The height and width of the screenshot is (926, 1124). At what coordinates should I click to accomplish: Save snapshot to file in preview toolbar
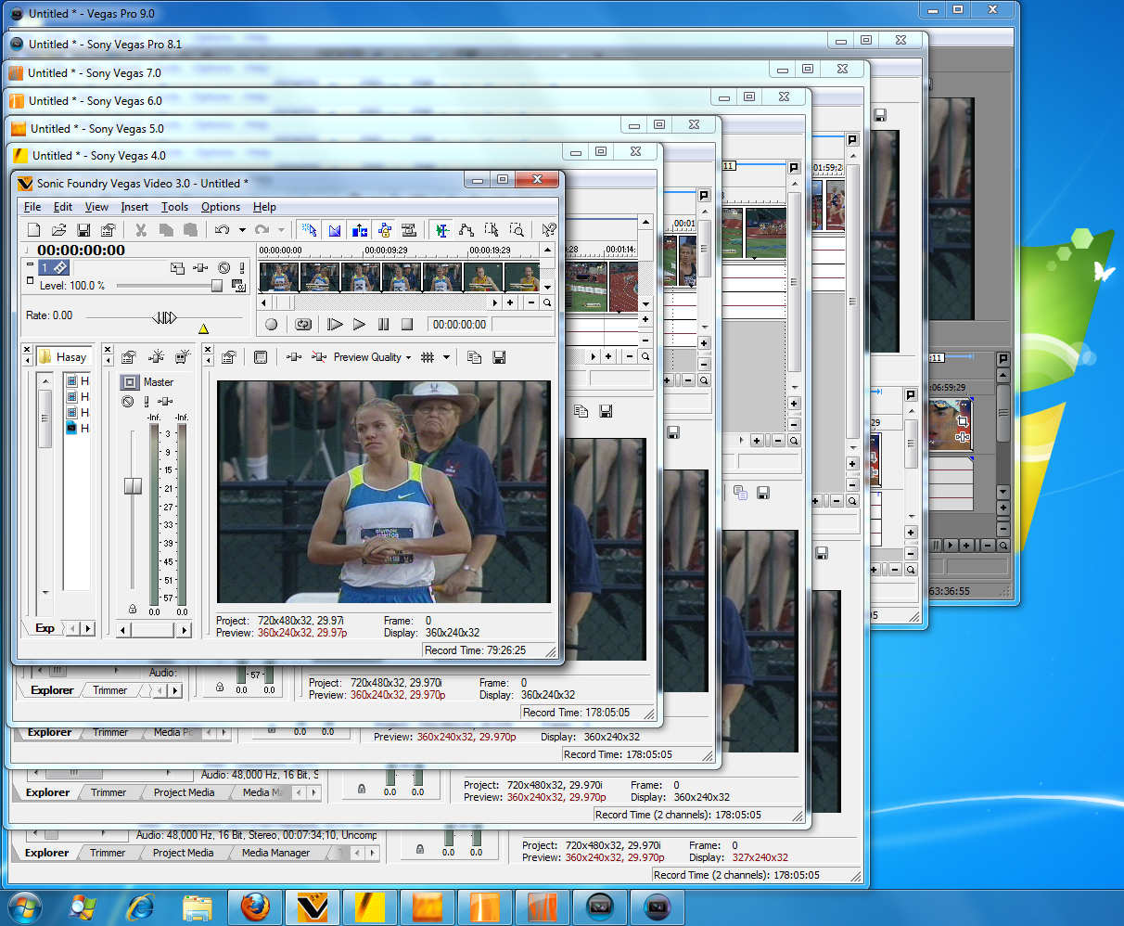[499, 357]
